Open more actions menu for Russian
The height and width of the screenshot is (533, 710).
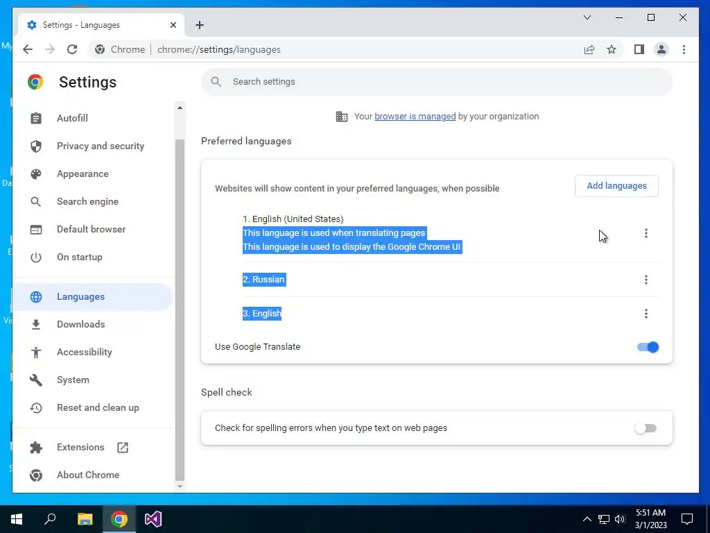tap(646, 280)
